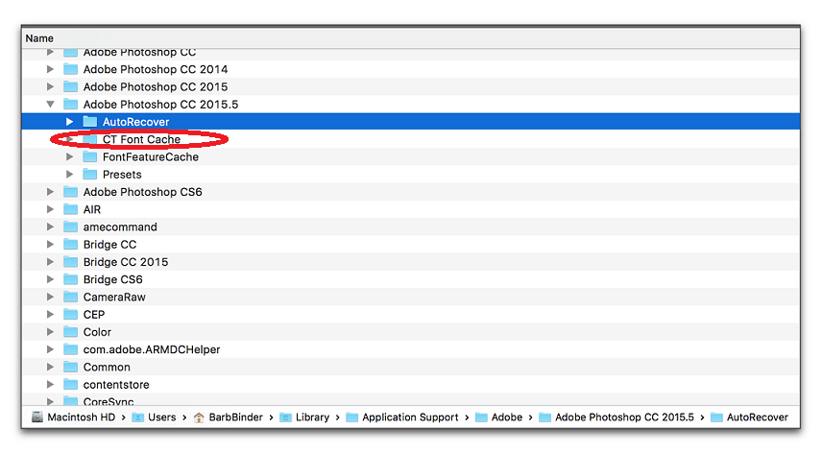Expand the Presets folder triangle
The width and height of the screenshot is (822, 453).
click(70, 174)
